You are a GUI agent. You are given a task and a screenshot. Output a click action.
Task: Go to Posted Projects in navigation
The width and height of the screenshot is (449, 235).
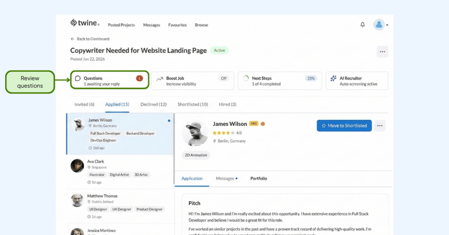pyautogui.click(x=121, y=25)
